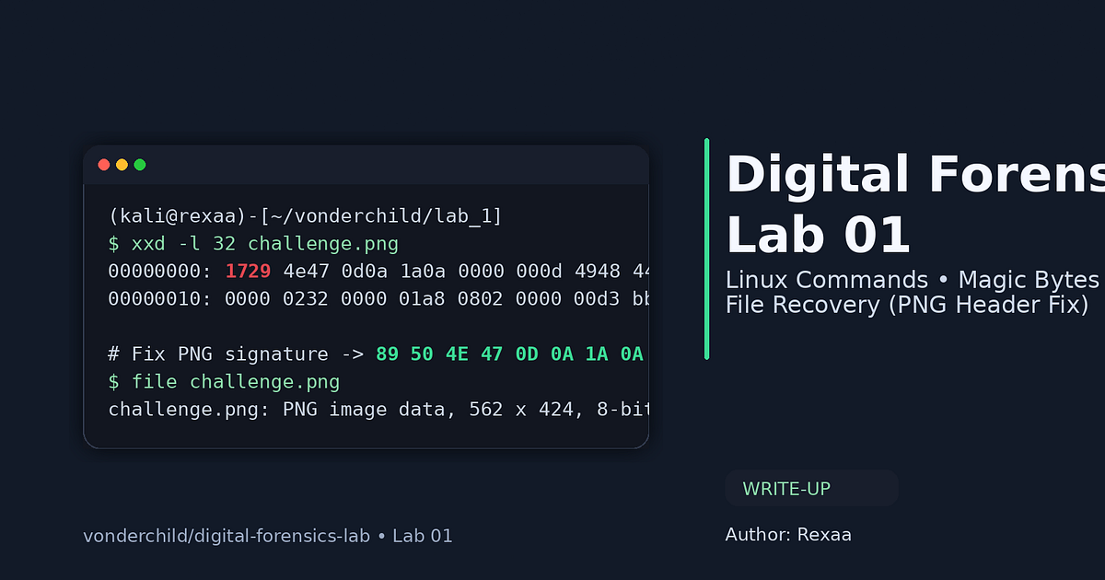Click the Digital Forens heading line
Image resolution: width=1105 pixels, height=580 pixels.
point(915,175)
